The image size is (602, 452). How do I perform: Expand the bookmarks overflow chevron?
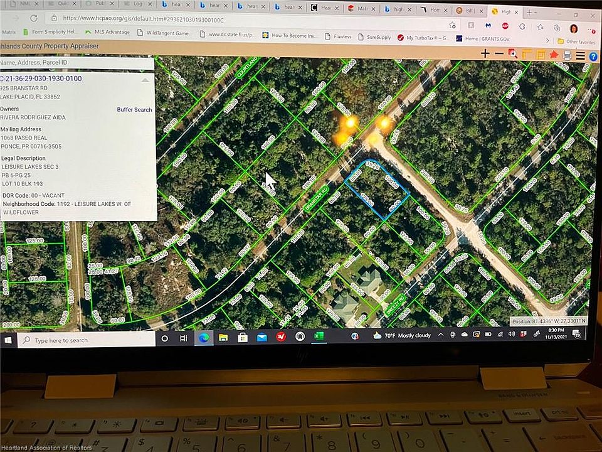click(547, 40)
